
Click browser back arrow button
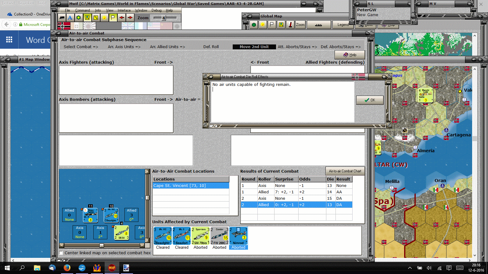point(6,24)
